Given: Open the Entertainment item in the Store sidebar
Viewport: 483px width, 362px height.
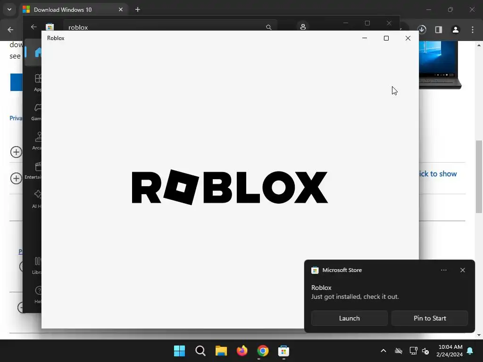Looking at the screenshot, I should point(33,171).
